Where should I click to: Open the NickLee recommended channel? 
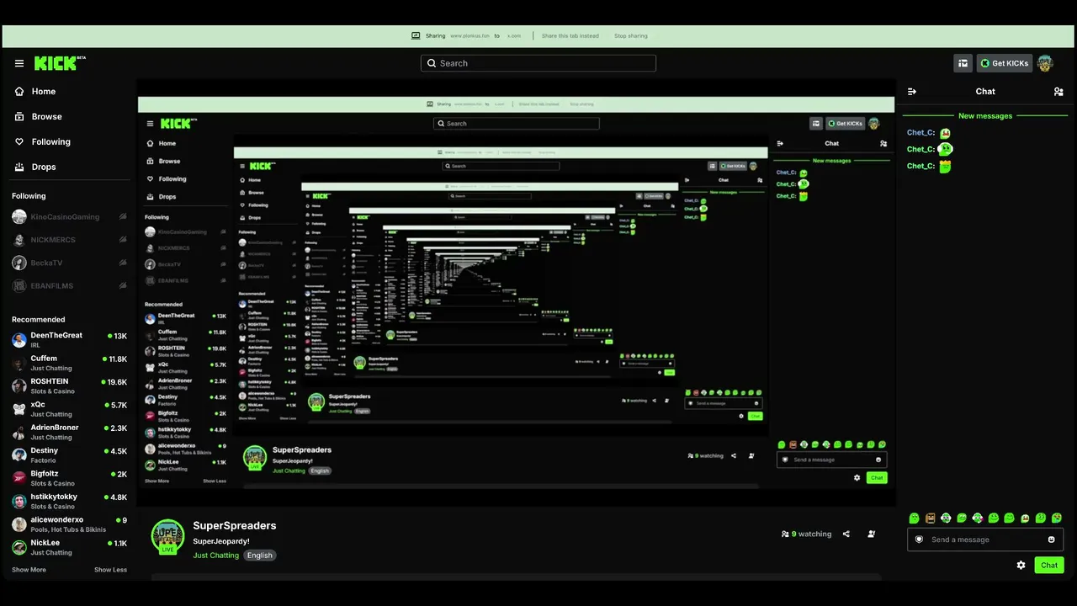tap(70, 547)
